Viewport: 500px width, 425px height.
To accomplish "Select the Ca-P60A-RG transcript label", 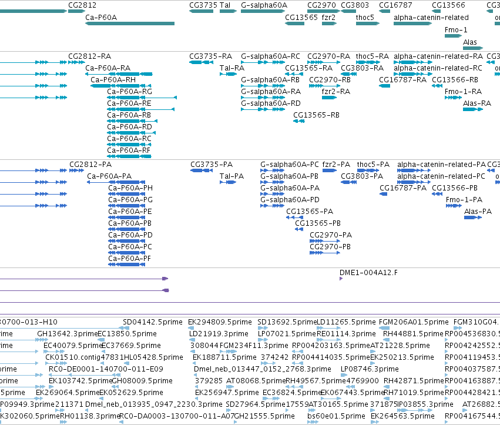I will click(129, 92).
